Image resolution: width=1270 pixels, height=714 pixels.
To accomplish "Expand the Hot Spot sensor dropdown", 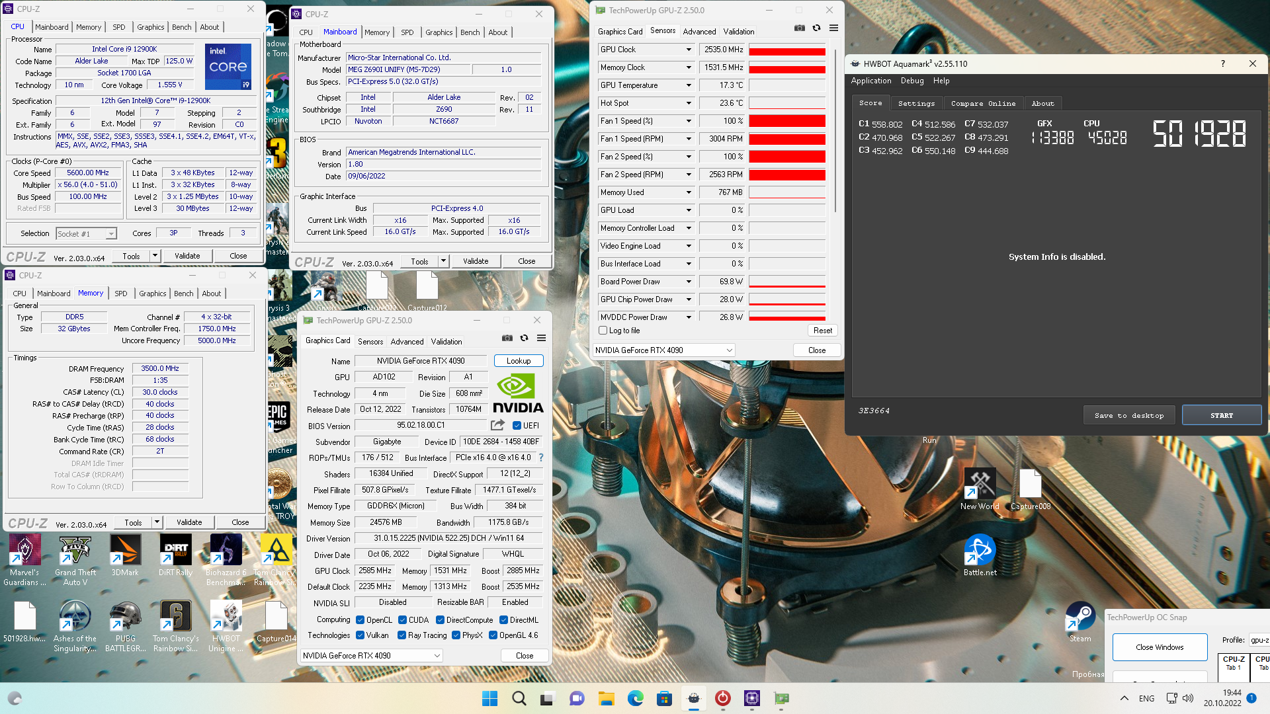I will pyautogui.click(x=689, y=103).
